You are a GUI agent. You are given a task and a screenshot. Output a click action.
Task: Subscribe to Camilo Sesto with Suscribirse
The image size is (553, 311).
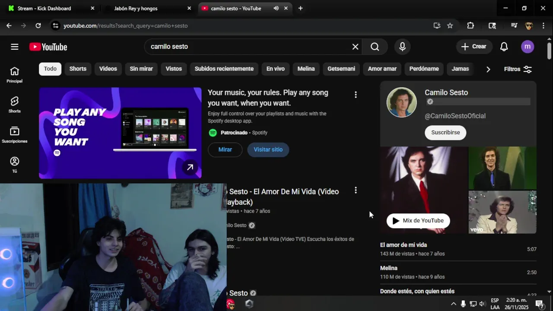tap(445, 133)
